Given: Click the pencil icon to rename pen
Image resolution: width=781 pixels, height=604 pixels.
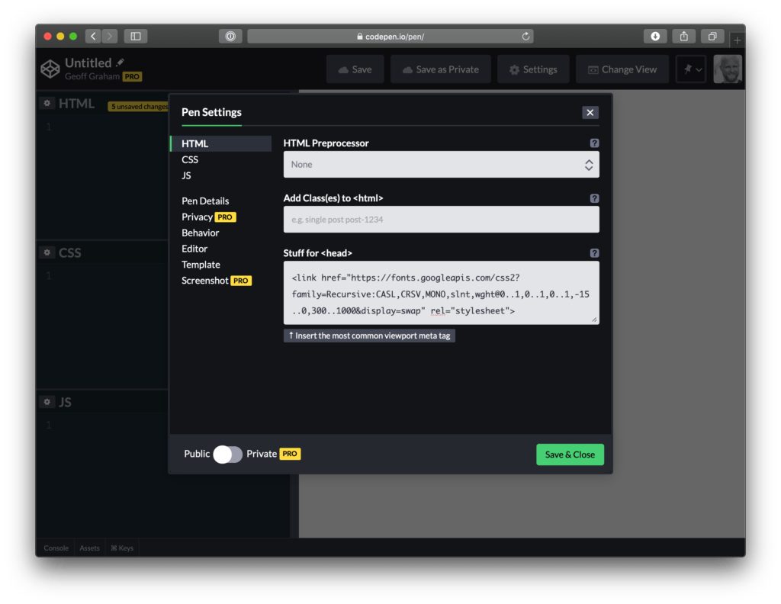Looking at the screenshot, I should pyautogui.click(x=121, y=63).
